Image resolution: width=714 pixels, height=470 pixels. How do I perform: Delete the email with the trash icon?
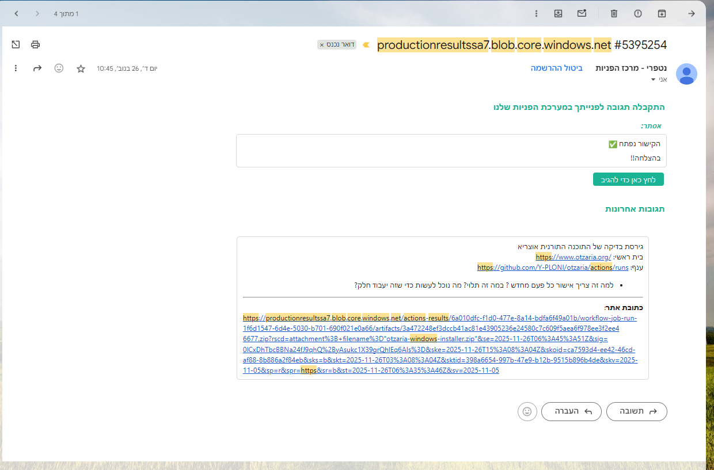pyautogui.click(x=614, y=13)
